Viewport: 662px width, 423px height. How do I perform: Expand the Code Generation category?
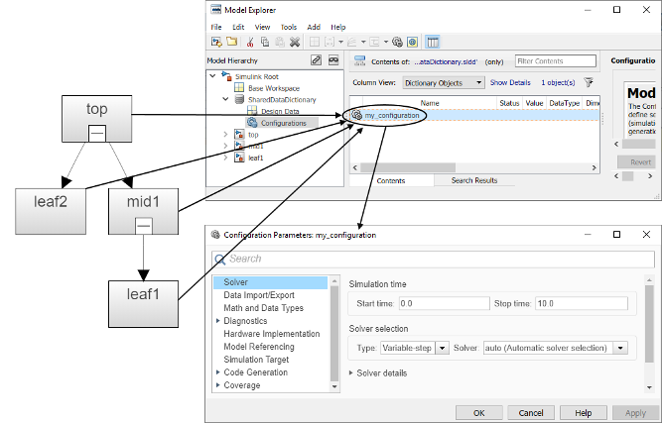point(217,372)
